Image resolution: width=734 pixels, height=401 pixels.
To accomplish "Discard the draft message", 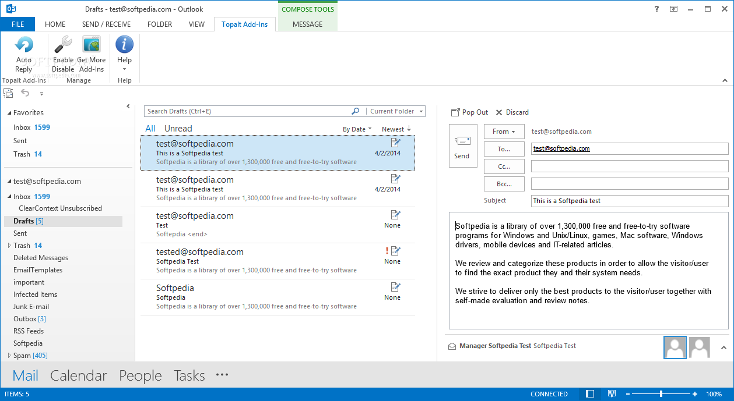I will point(512,112).
